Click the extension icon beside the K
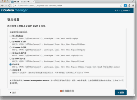The width and height of the screenshot is (137, 100). (x=129, y=5)
